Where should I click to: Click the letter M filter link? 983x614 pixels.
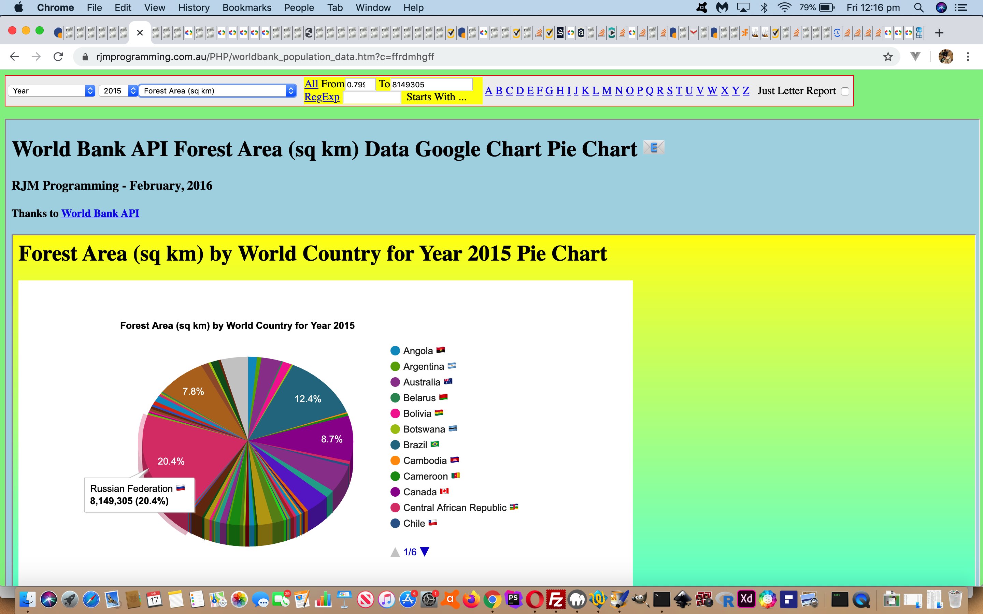click(606, 91)
